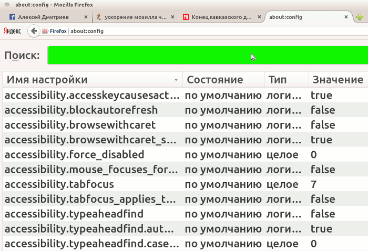Click value 7 of accessibility.tabfocus

(314, 184)
